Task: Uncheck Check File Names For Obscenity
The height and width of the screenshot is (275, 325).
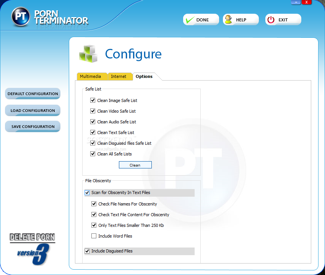Action: coord(94,204)
